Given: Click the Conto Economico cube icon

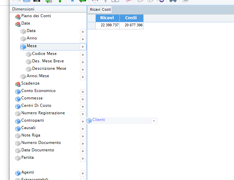Looking at the screenshot, I should [x=18, y=91].
